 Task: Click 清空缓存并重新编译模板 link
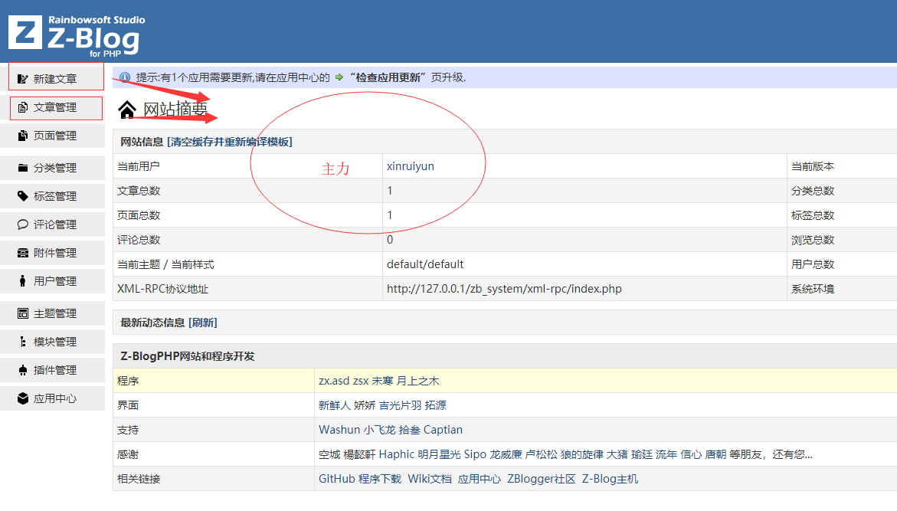229,142
